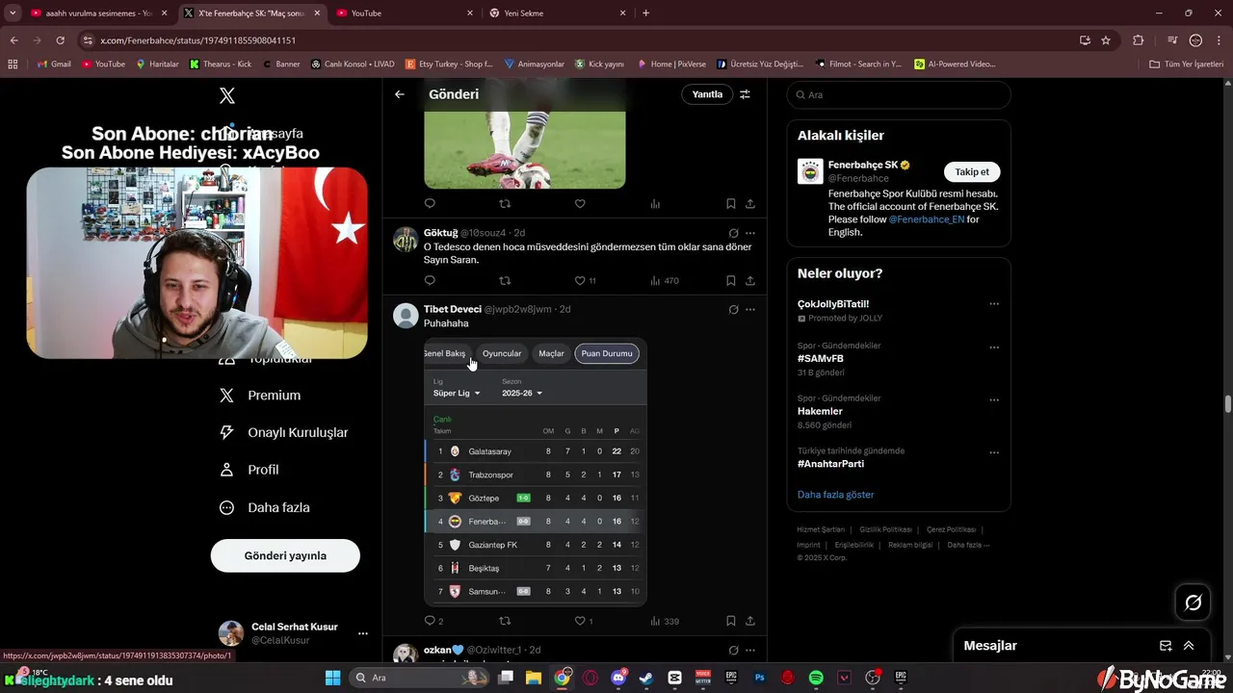Image resolution: width=1233 pixels, height=693 pixels.
Task: Open Profil in the sidebar
Action: click(x=249, y=470)
